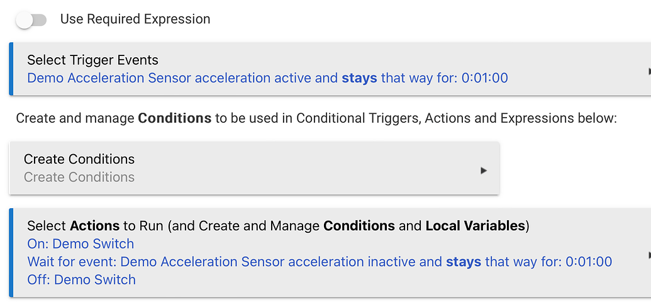This screenshot has width=651, height=302.
Task: Click bold 'Local Variables' in actions header
Action: (x=475, y=226)
